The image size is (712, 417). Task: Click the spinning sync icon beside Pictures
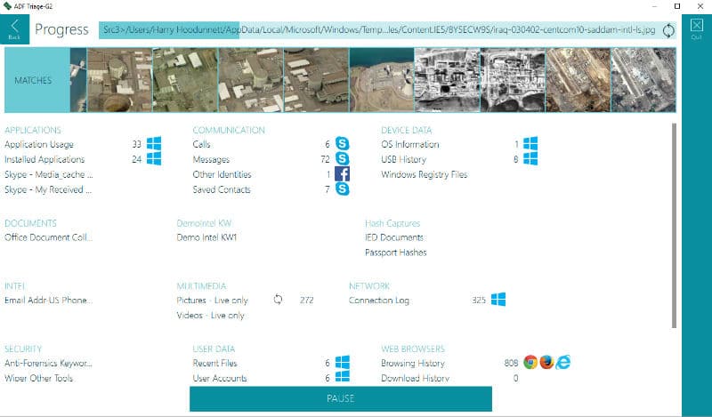278,301
